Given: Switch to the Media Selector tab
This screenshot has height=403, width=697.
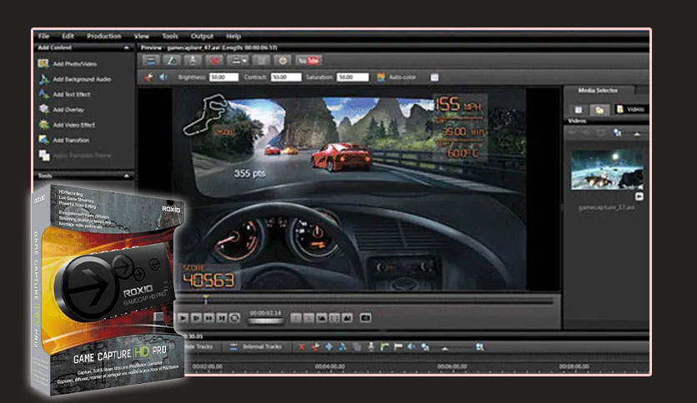Looking at the screenshot, I should [598, 90].
